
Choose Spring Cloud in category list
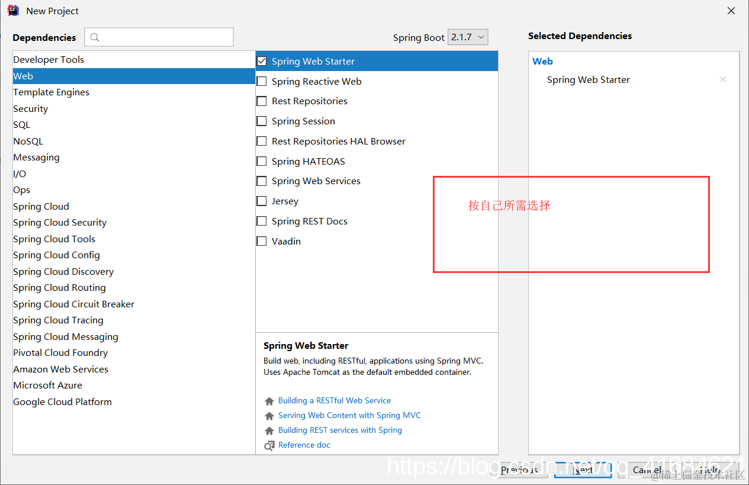[134, 206]
